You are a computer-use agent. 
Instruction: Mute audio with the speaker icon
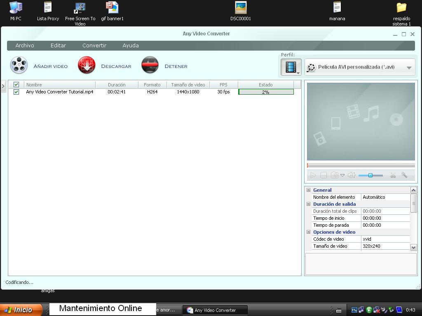(351, 175)
